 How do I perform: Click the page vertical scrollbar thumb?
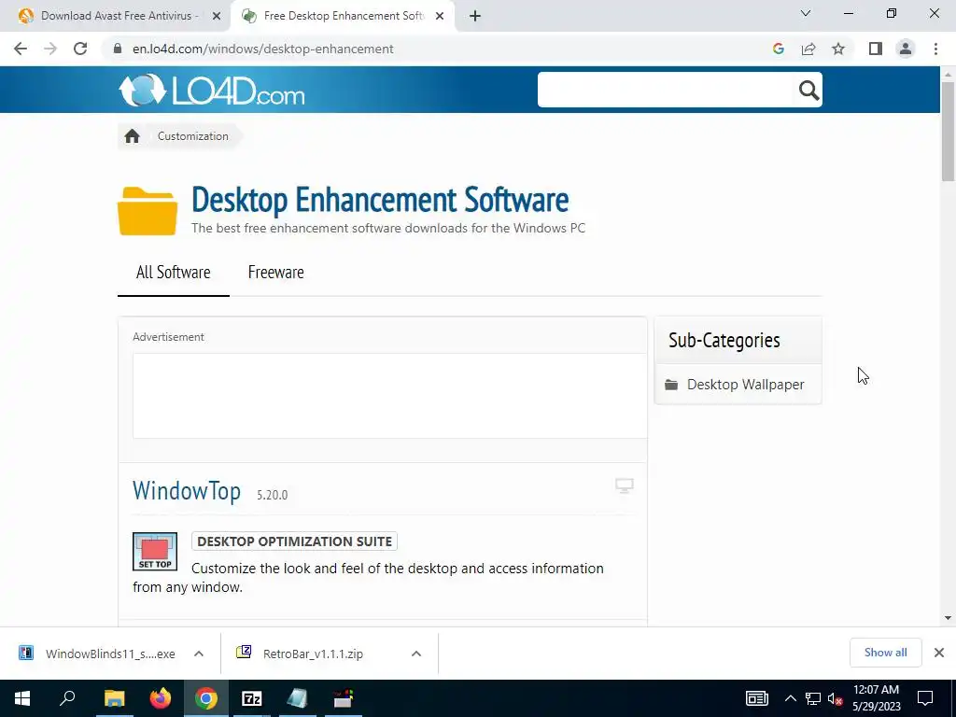948,131
